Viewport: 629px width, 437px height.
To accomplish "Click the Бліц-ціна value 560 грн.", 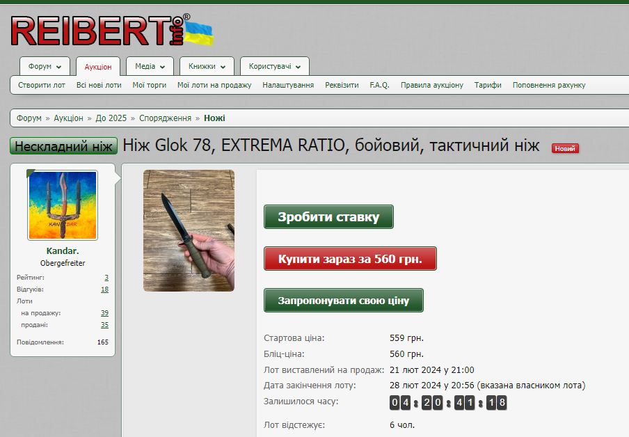I will [407, 354].
